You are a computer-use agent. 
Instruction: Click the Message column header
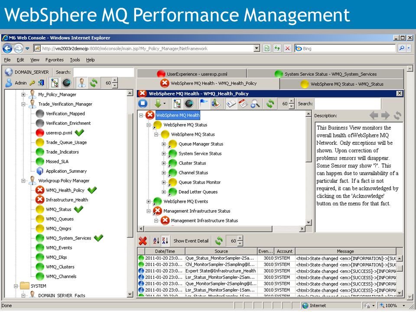click(x=345, y=251)
